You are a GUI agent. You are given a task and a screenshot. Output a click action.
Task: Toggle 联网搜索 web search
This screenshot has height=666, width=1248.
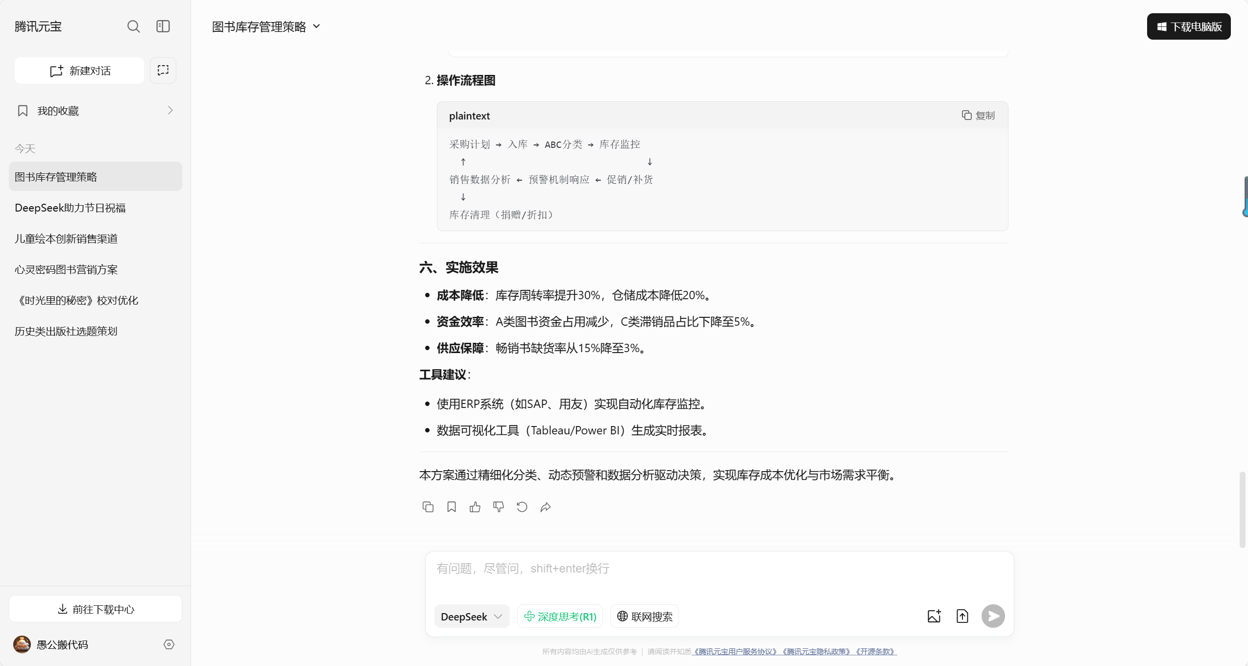[x=645, y=617]
